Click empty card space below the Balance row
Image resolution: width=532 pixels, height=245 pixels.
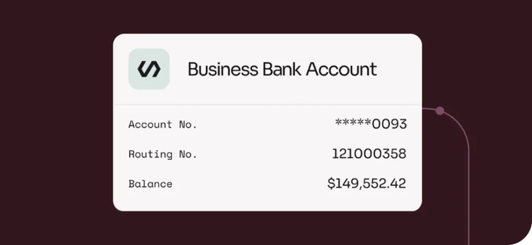(267, 201)
